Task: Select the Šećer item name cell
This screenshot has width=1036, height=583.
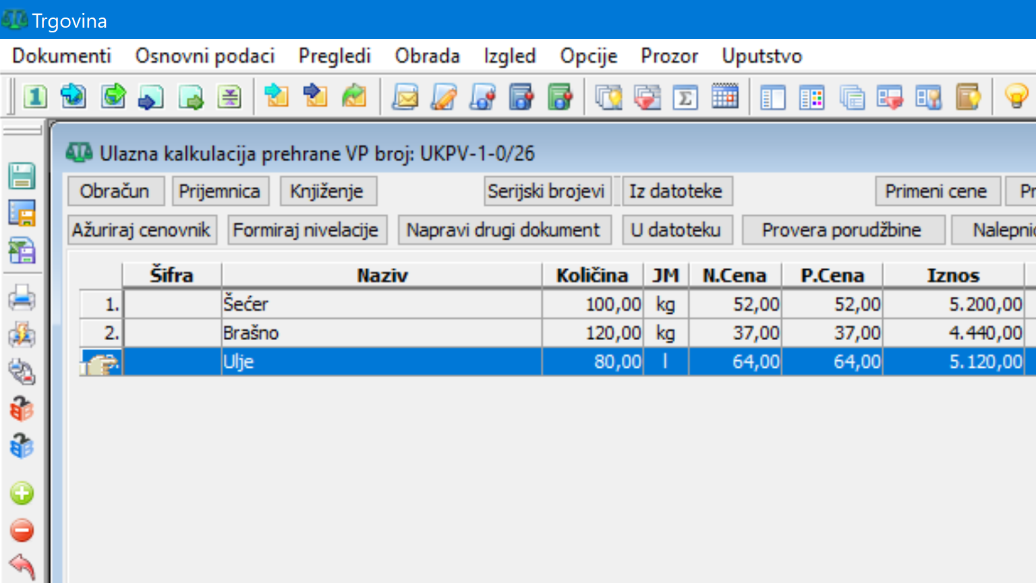Action: point(382,304)
